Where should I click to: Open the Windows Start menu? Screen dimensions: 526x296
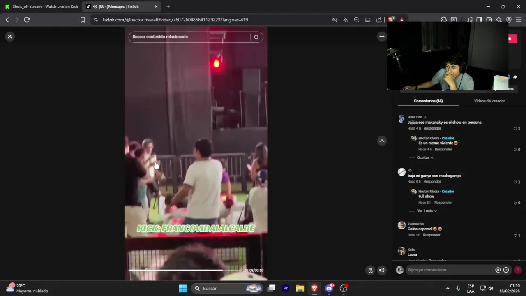click(183, 288)
